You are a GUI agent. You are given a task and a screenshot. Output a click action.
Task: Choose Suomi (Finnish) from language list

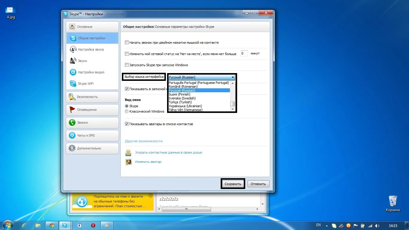(x=199, y=94)
